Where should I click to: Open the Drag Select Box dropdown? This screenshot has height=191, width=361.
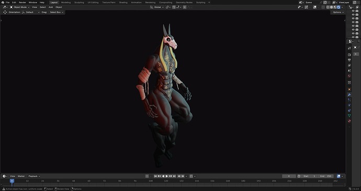pyautogui.click(x=56, y=12)
